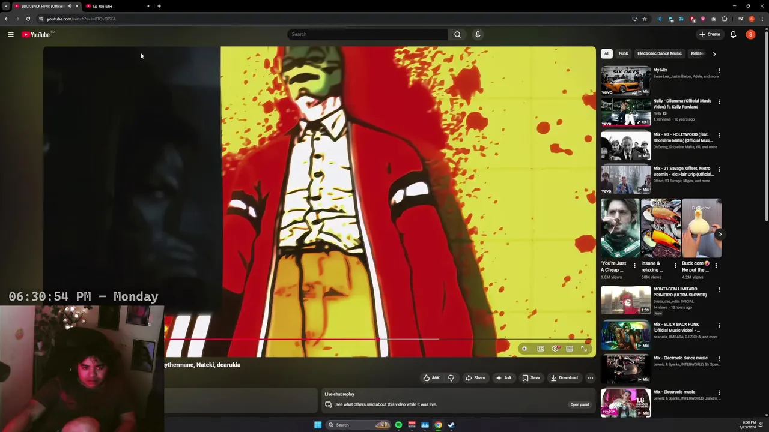Open options for Mix - Electronic dance music

click(x=719, y=359)
